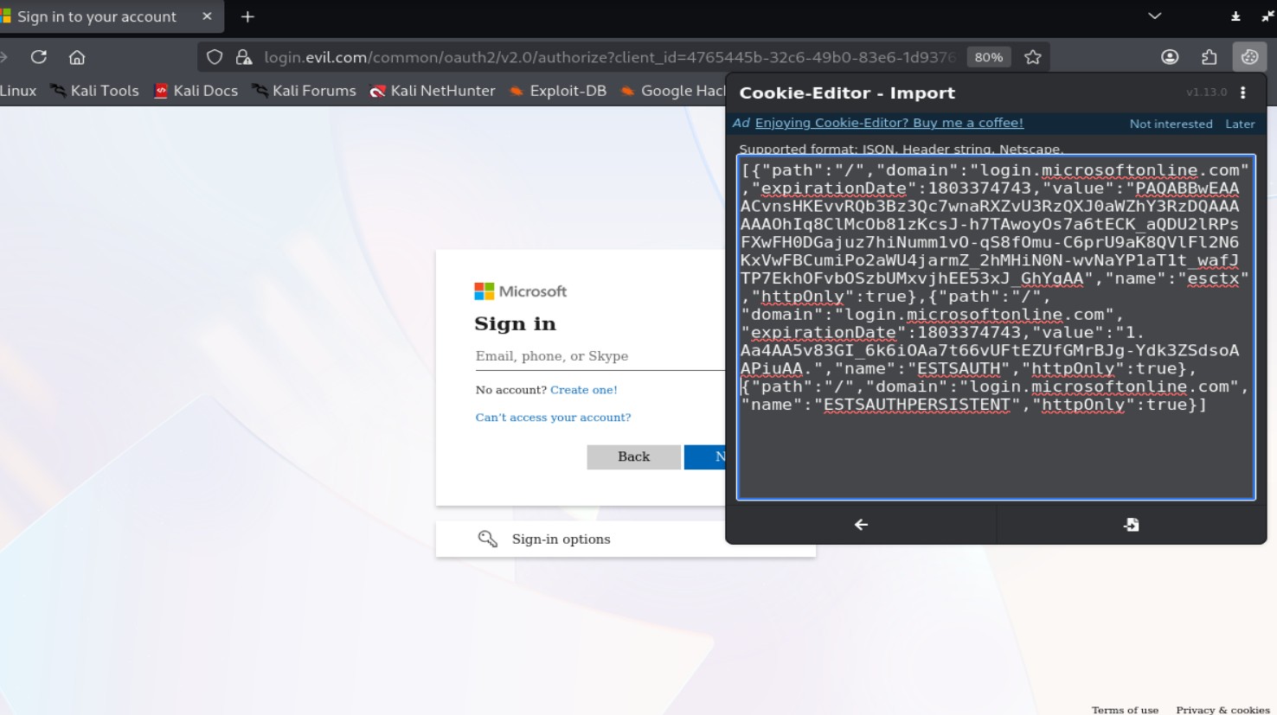Reload the page with the refresh icon
This screenshot has height=715, width=1277.
pos(39,57)
